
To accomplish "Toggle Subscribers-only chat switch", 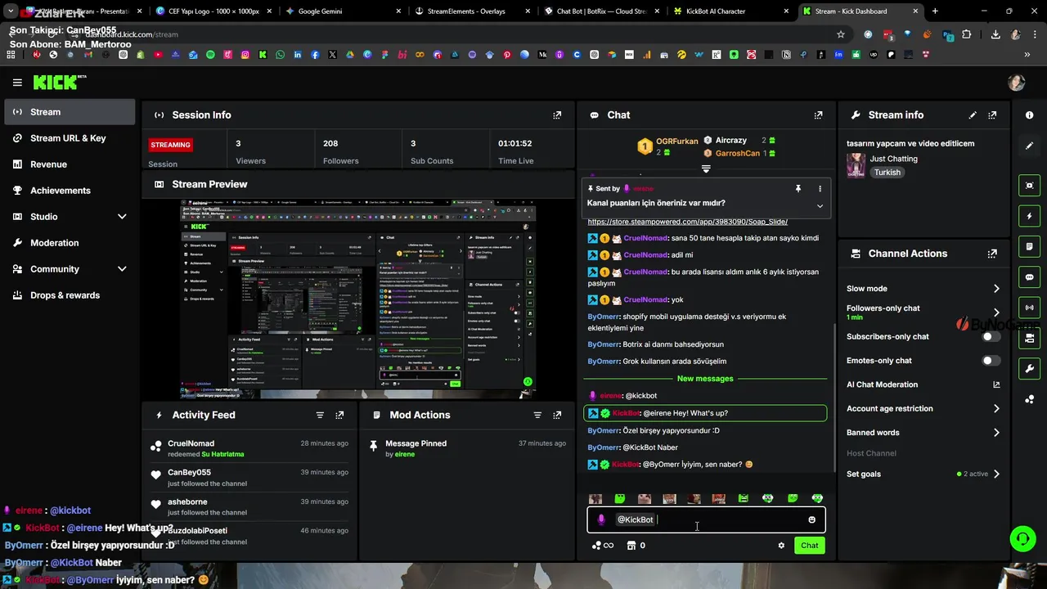I will (x=991, y=336).
